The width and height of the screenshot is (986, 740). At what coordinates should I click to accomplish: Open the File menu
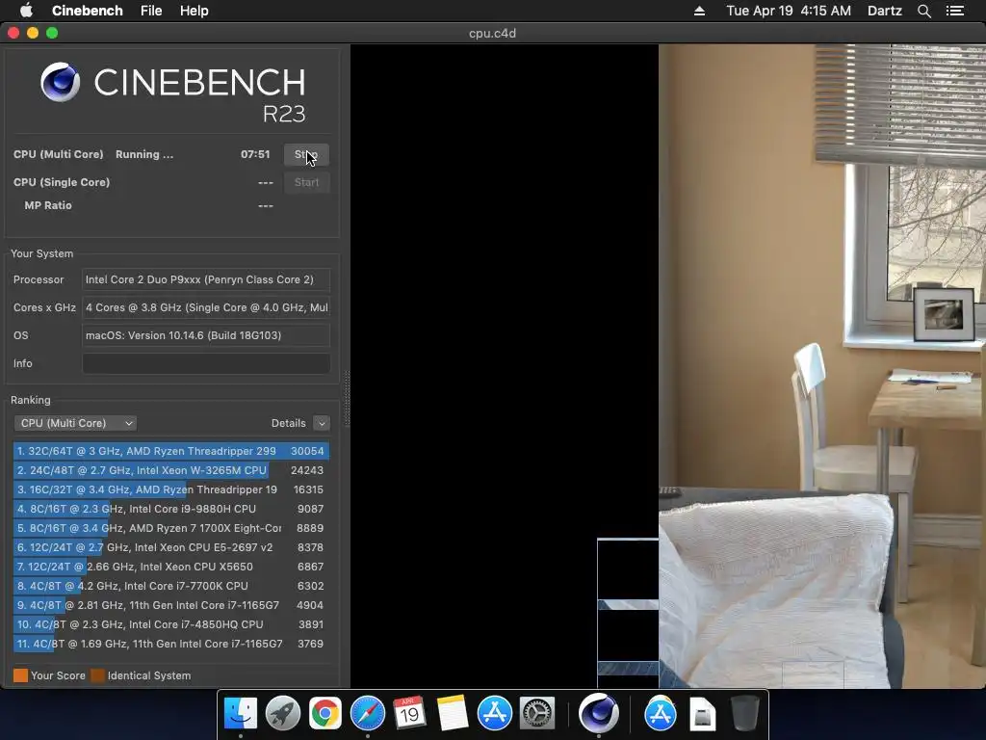tap(151, 11)
